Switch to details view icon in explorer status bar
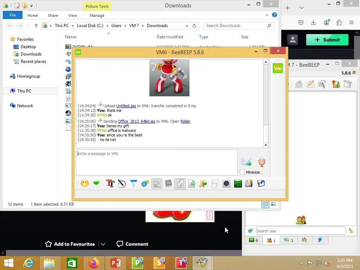The image size is (360, 270). (265, 204)
